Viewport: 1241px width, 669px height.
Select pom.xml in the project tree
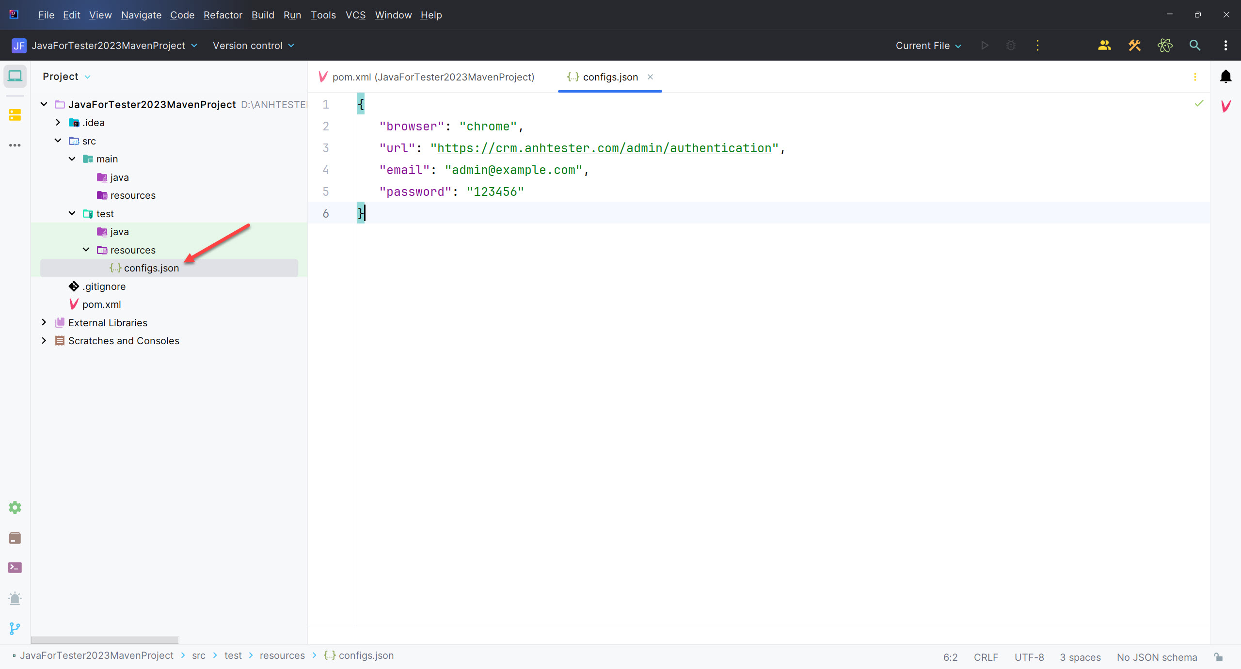coord(101,304)
